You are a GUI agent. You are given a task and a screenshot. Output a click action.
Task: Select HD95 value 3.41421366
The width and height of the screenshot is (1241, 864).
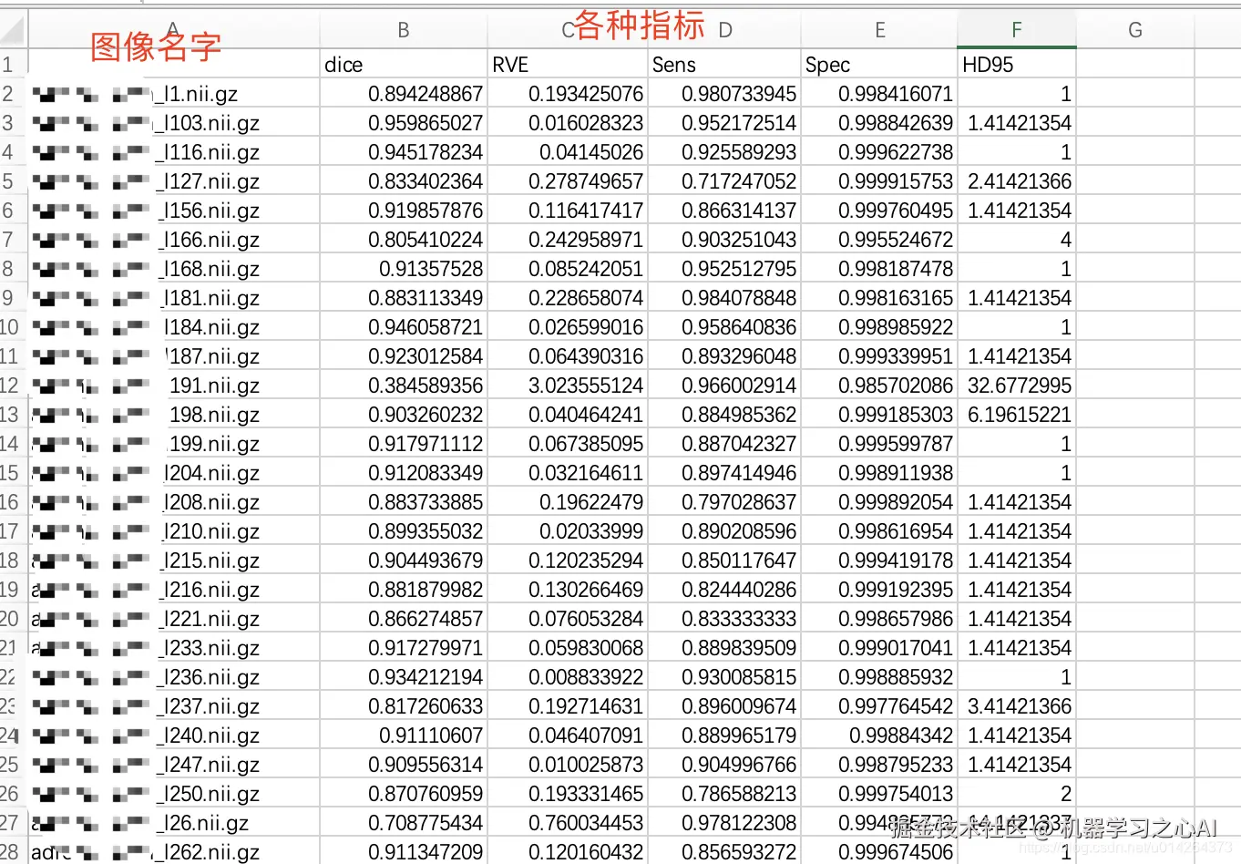tap(1017, 706)
